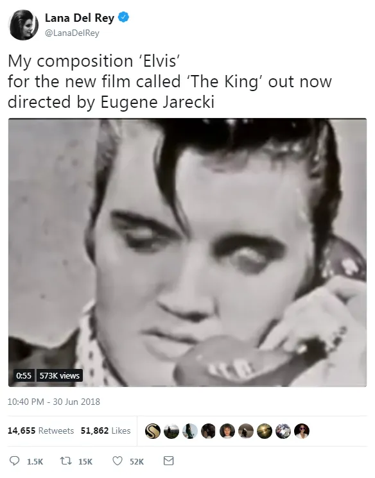
Task: Click the last liker avatar with sunglasses
Action: point(302,431)
